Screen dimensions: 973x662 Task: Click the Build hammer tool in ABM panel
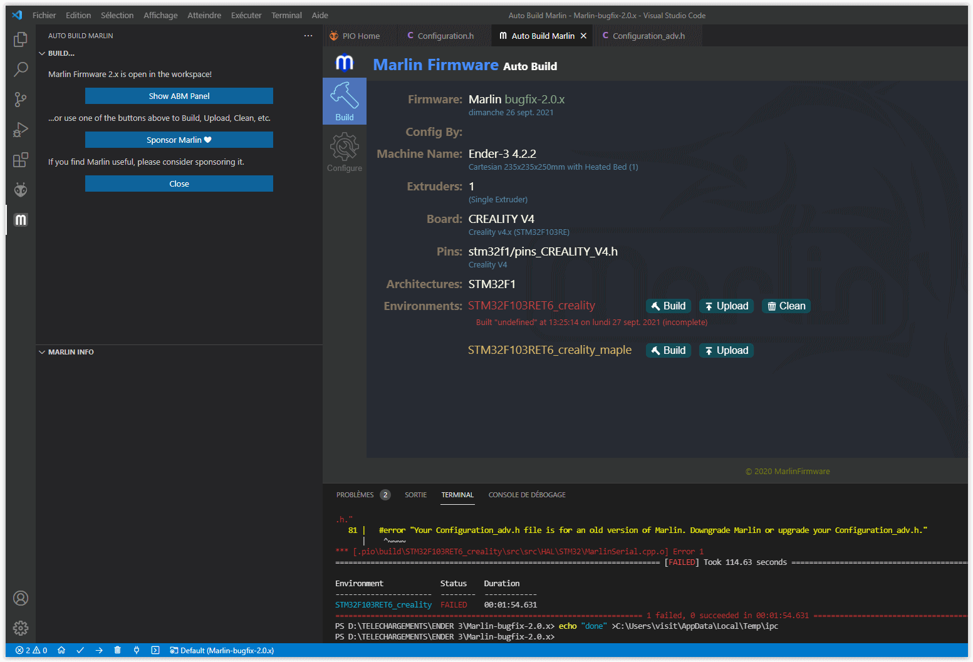(345, 101)
